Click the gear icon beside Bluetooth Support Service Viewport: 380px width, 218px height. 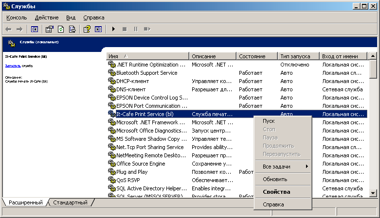coord(111,73)
